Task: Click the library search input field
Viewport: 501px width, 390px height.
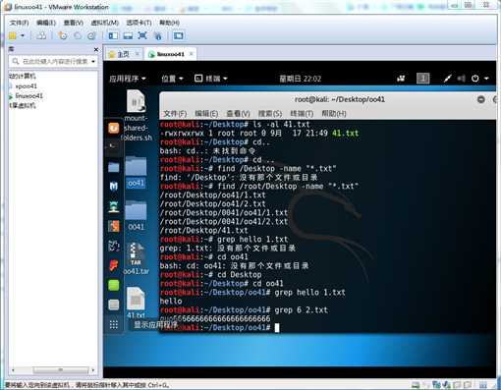Action: (x=52, y=61)
